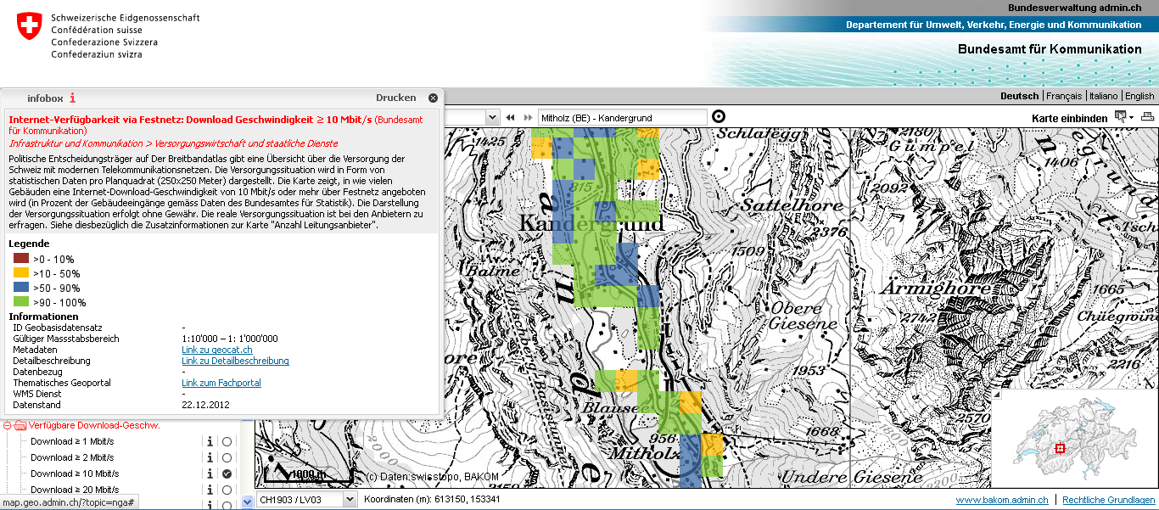Click the Datenstand value 22.12.2012

(205, 405)
